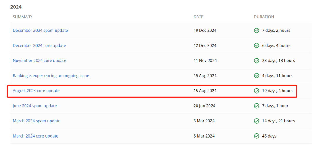The width and height of the screenshot is (314, 148).
Task: Click green checkmark beside 6 days, 4 hours
Action: click(x=256, y=46)
